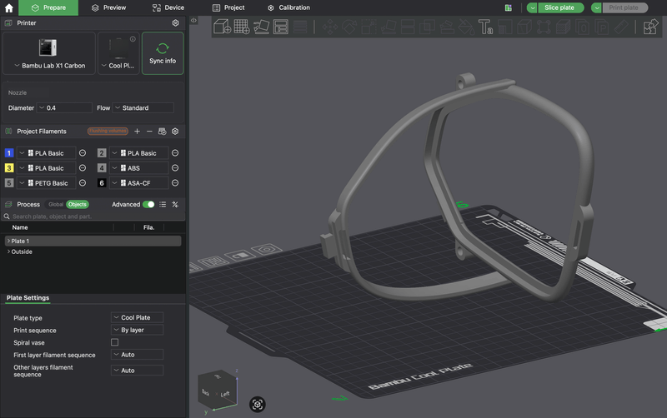Image resolution: width=667 pixels, height=418 pixels.
Task: Click the Arrange all objects icon
Action: tap(281, 27)
